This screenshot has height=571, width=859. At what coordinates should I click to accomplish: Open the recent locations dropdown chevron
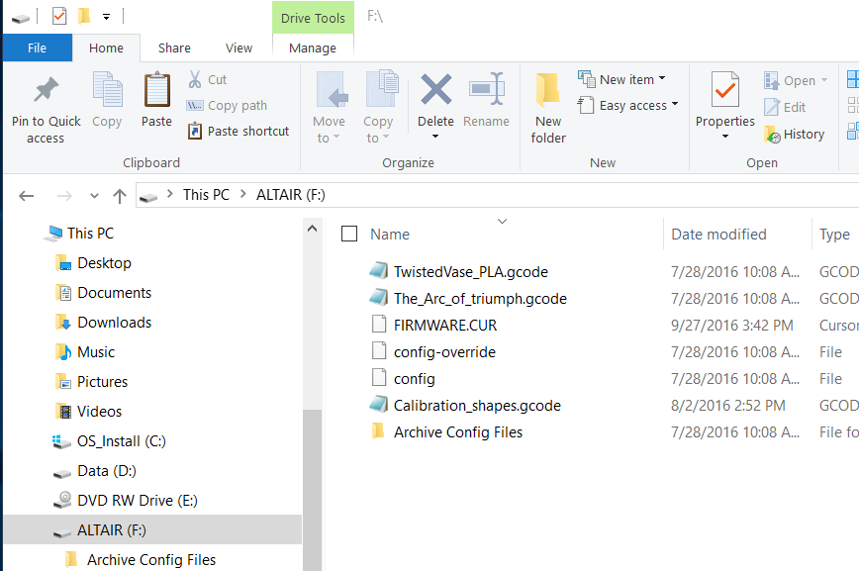pos(94,196)
